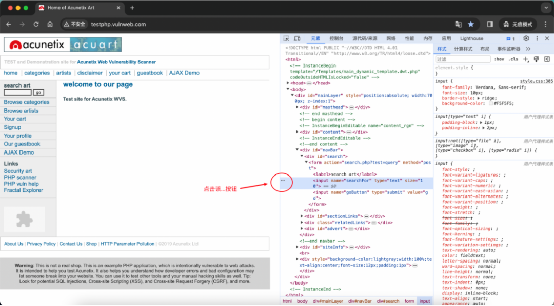Image resolution: width=554 pixels, height=306 pixels.
Task: Focus the 过滤 styles filter field
Action: coord(463,59)
